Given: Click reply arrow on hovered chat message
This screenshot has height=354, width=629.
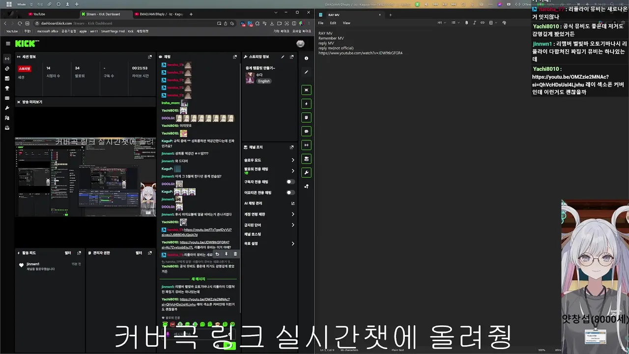Looking at the screenshot, I should tap(217, 254).
